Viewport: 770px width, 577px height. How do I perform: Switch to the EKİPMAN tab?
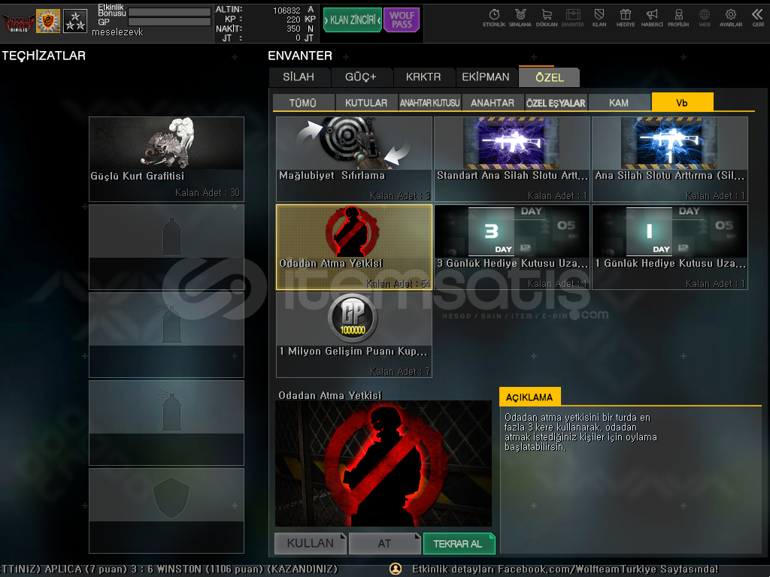click(486, 77)
